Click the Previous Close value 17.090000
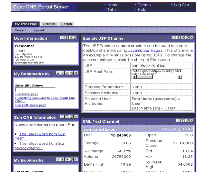This screenshot has height=172, width=202. pyautogui.click(x=183, y=143)
